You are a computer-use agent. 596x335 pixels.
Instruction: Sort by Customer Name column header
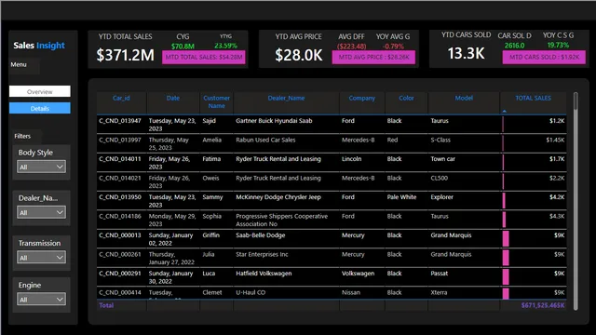click(216, 101)
